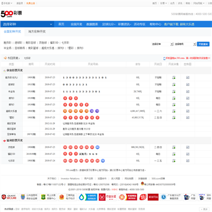Open the Investor Relations footer link
The height and width of the screenshot is (212, 212).
click(x=70, y=178)
